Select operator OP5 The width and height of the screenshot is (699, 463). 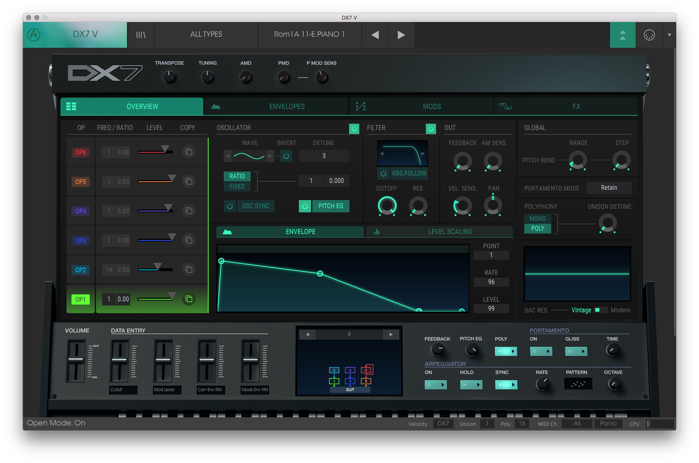pos(80,182)
